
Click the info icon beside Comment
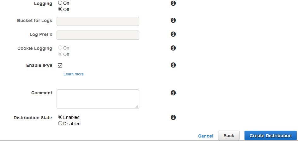173,93
